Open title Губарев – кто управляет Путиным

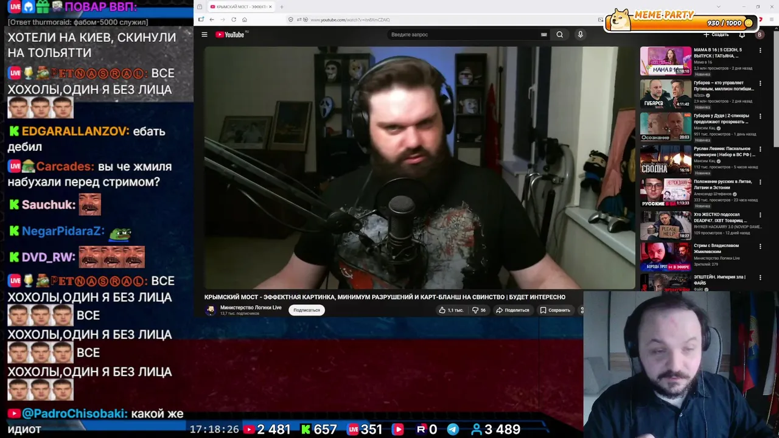pyautogui.click(x=724, y=86)
